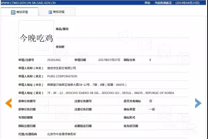Click the 专用权期限 label

25,117
